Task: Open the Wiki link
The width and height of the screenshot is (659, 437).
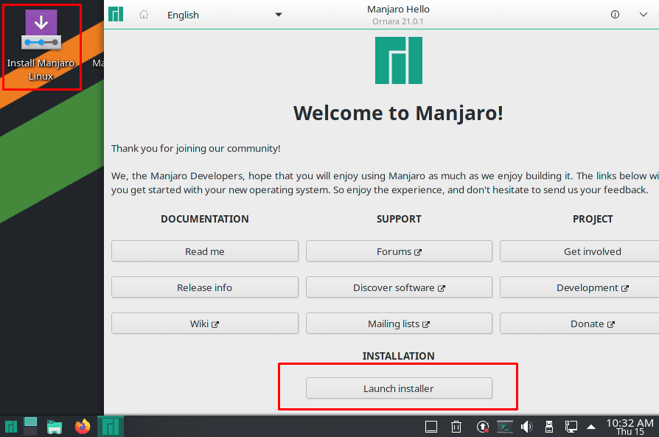Action: point(204,323)
